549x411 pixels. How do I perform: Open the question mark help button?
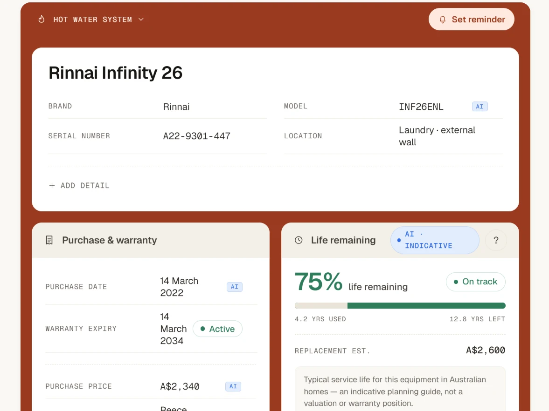(496, 240)
